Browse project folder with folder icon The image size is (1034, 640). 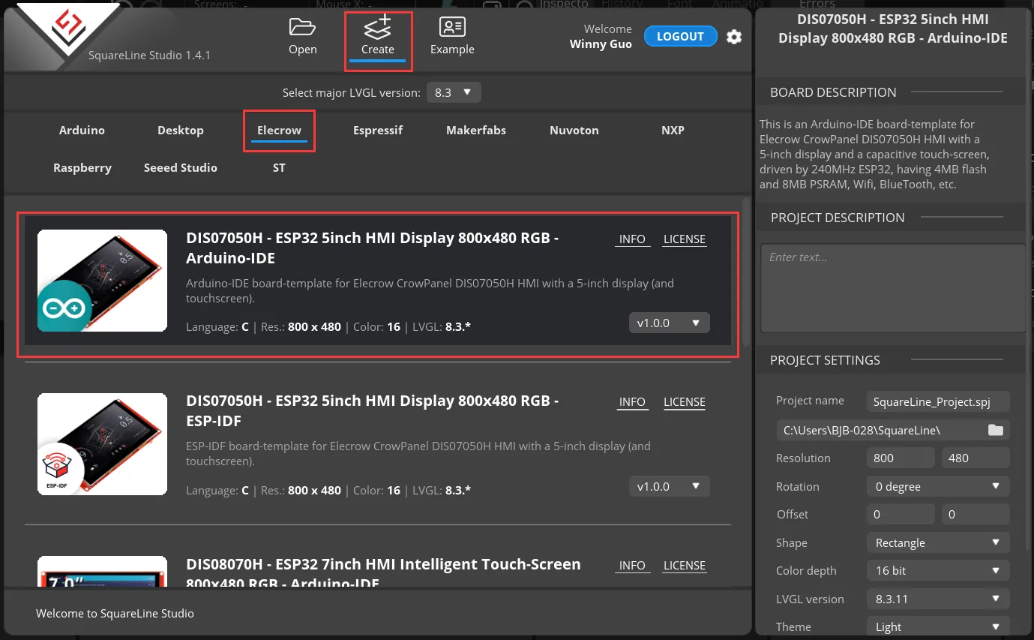[995, 430]
